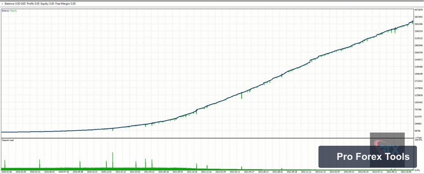Click the 0.0% deposit load label

[x=417, y=170]
